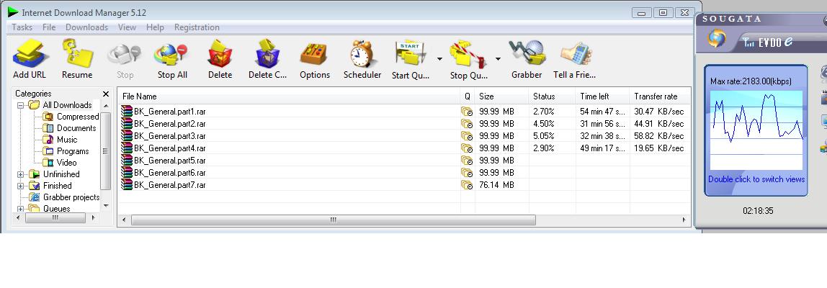The image size is (827, 288).
Task: Click the Add URL toolbar icon
Action: (30, 54)
